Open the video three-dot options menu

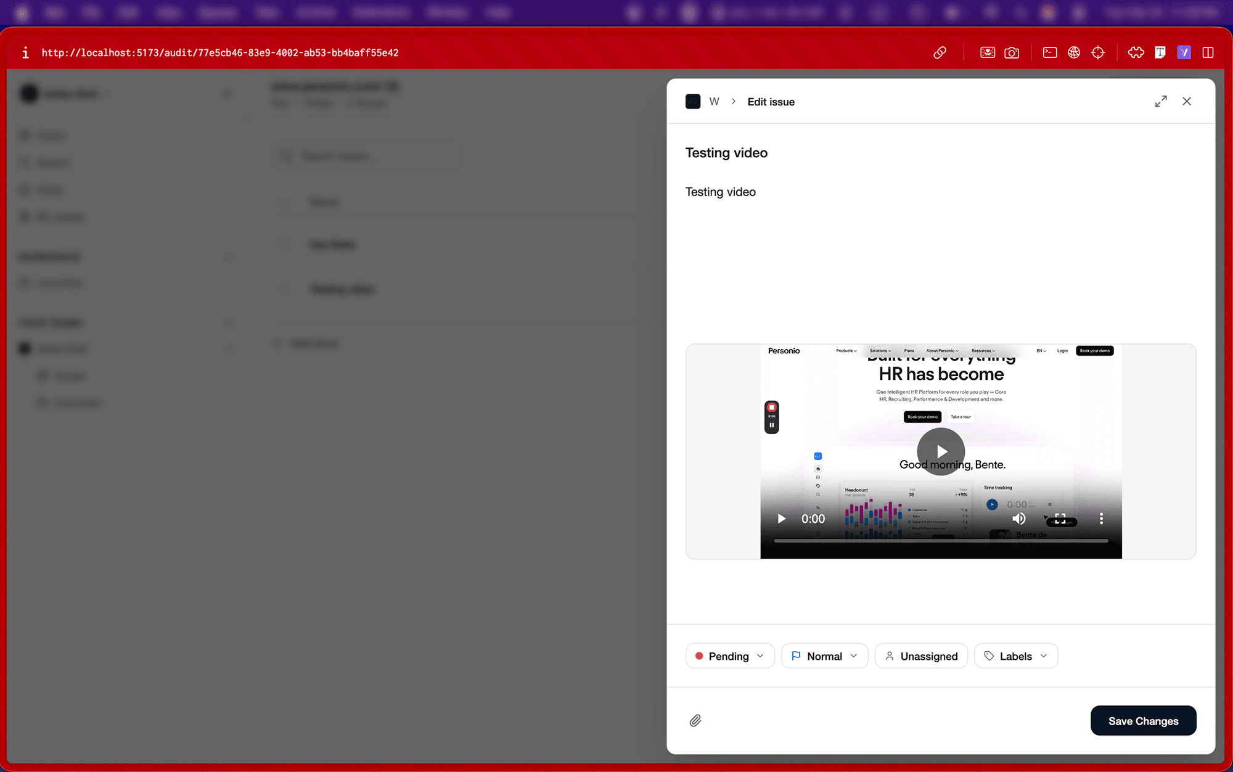[1101, 519]
